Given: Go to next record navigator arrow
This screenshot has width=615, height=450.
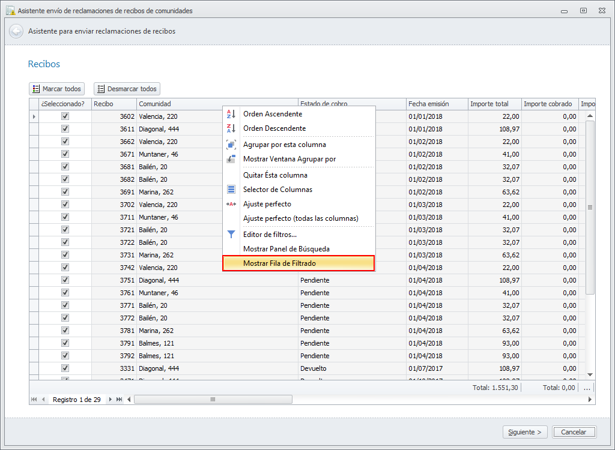Looking at the screenshot, I should [111, 400].
